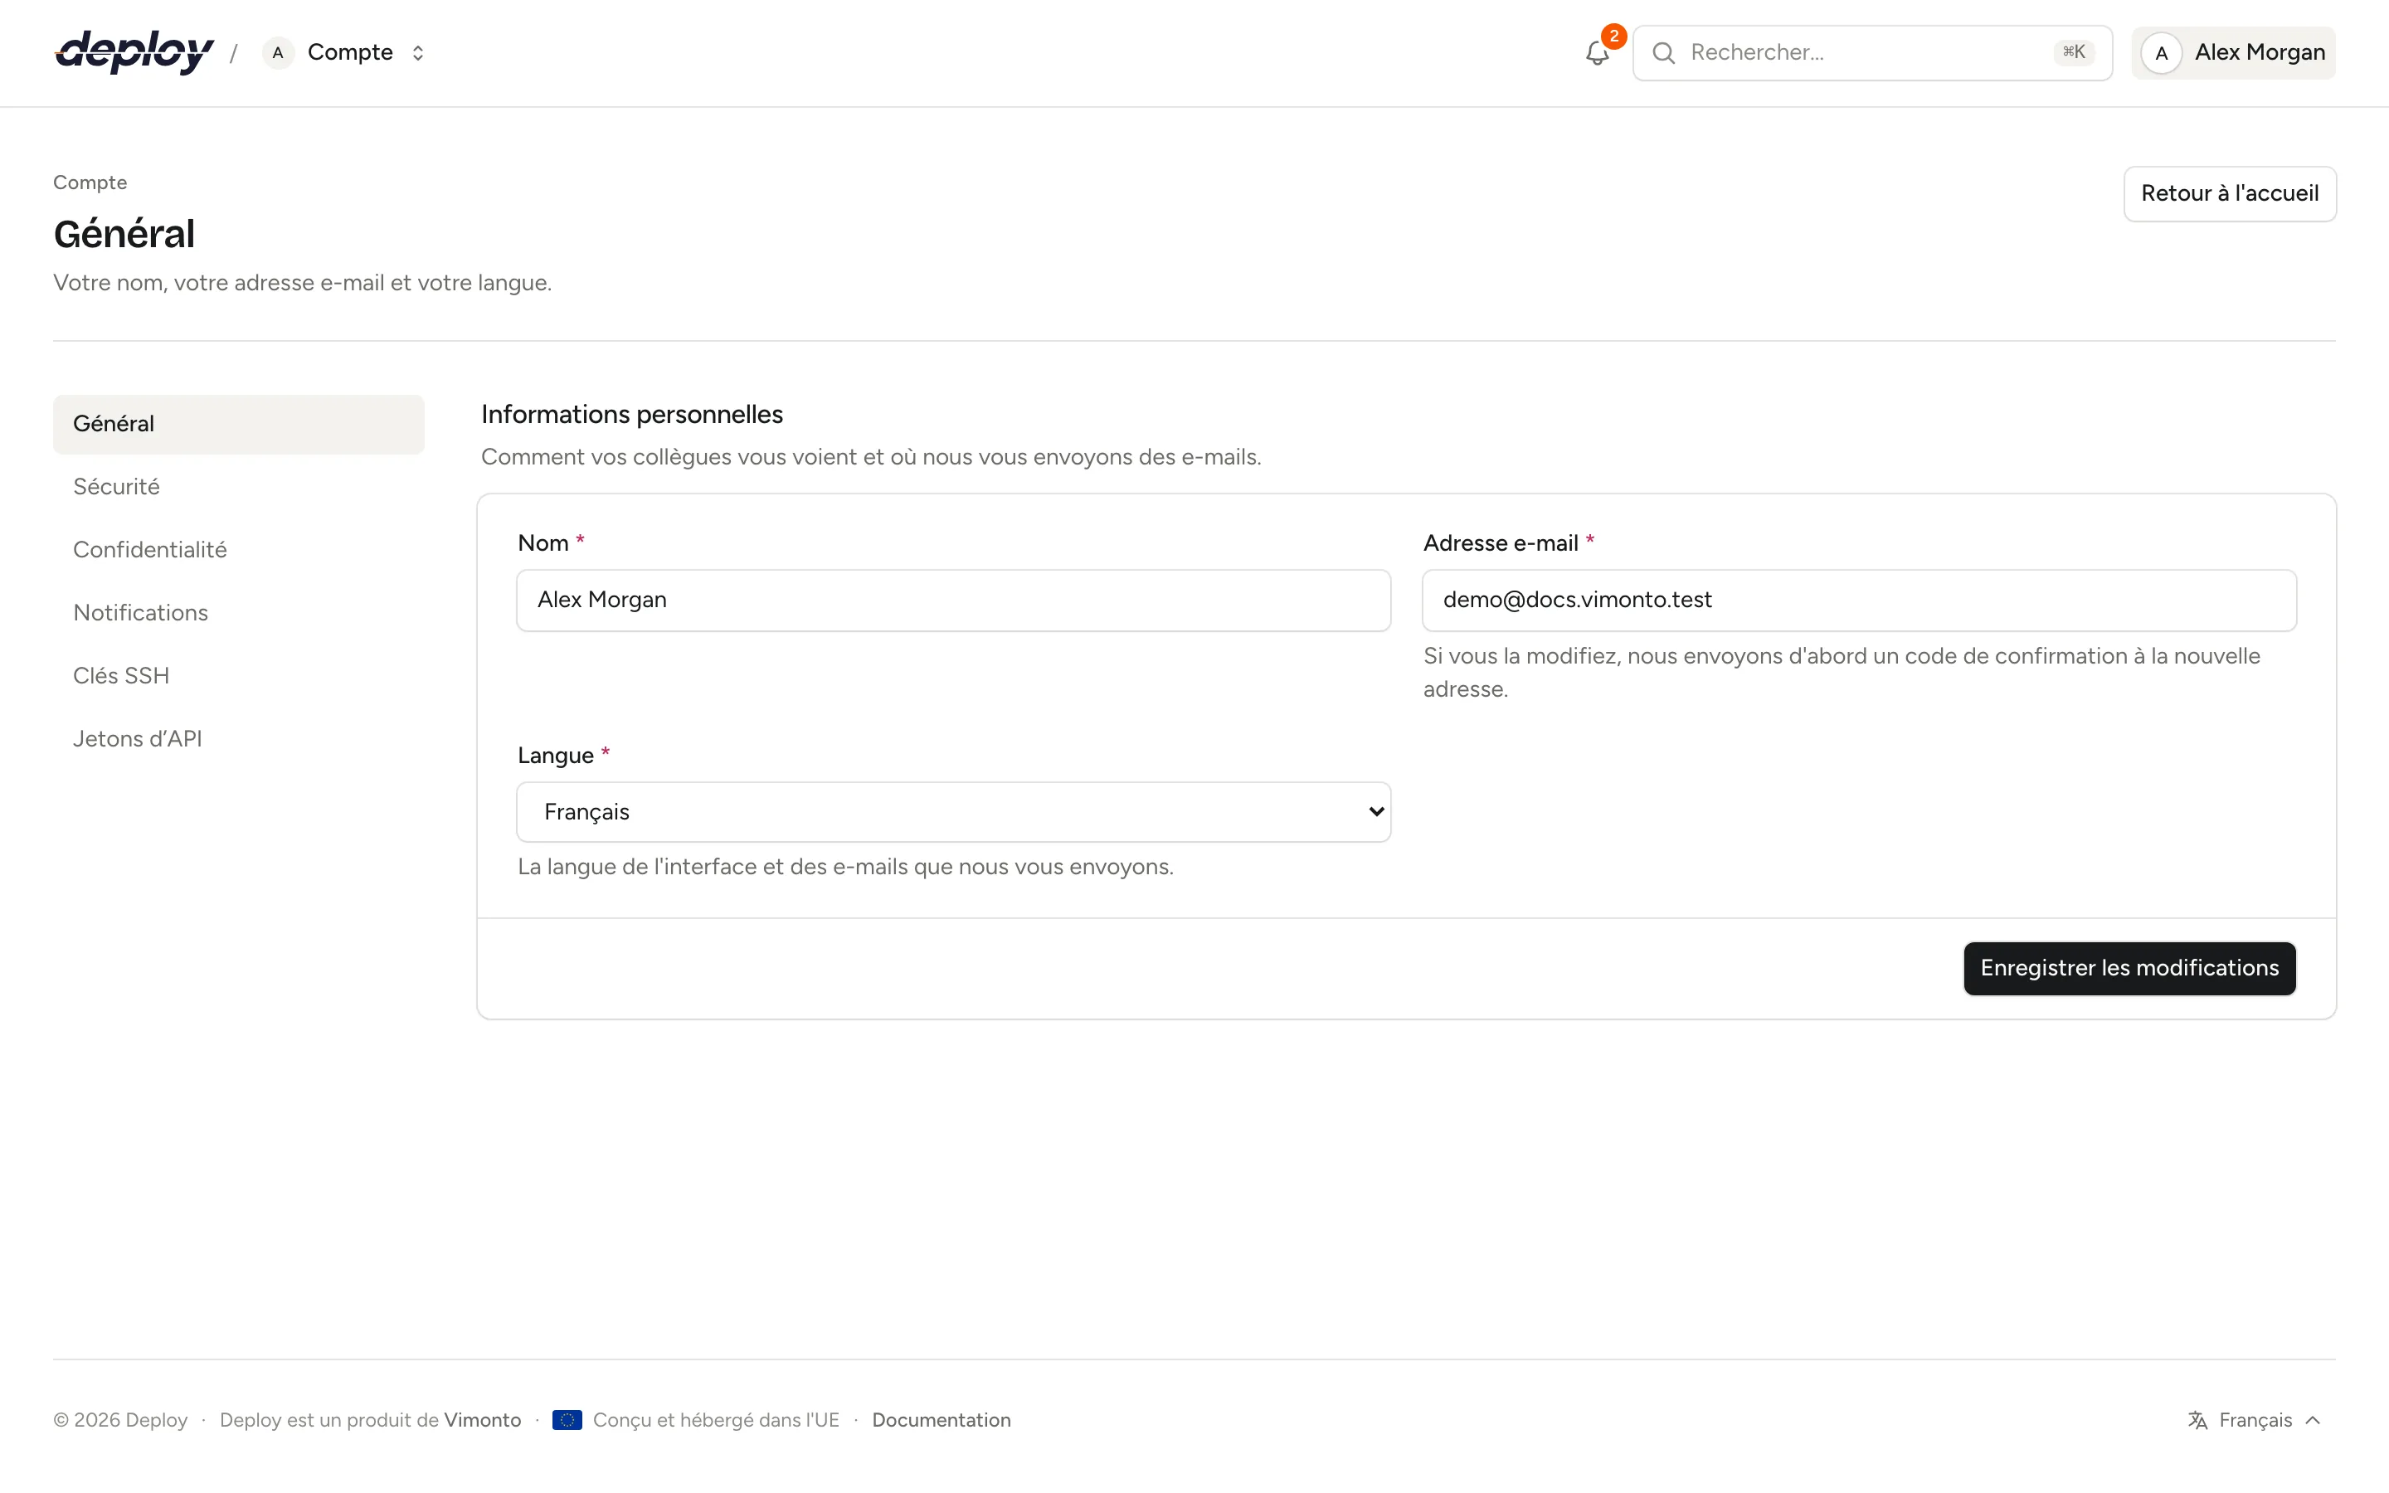Click the search magnifier icon
Screen dimensions: 2389x1493
click(1663, 53)
